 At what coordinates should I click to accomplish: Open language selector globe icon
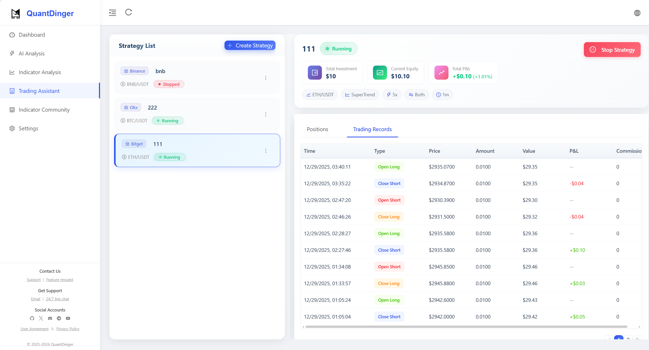(x=637, y=13)
